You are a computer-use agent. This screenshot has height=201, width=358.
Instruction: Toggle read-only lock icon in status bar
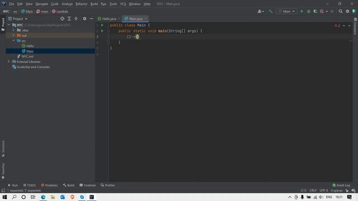(347, 190)
